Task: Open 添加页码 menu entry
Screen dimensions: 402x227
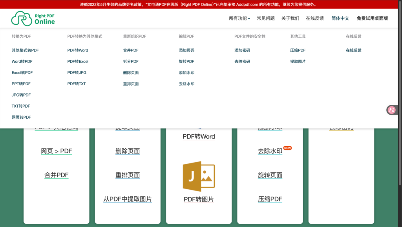Action: click(186, 50)
